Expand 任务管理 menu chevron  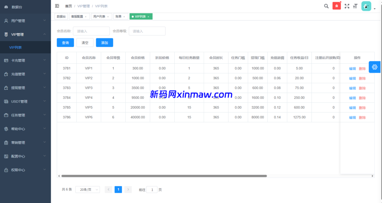coord(45,115)
